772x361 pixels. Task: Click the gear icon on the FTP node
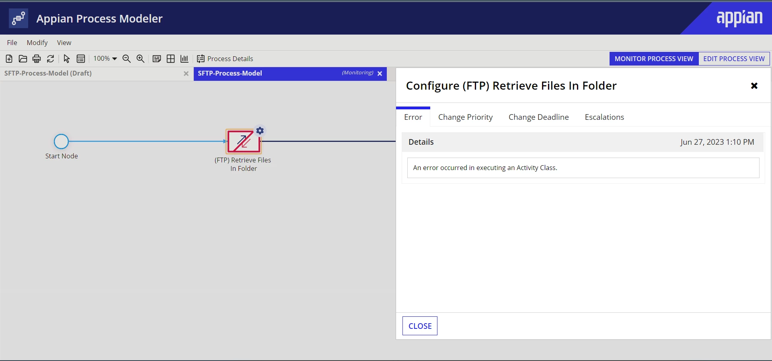[x=260, y=131]
